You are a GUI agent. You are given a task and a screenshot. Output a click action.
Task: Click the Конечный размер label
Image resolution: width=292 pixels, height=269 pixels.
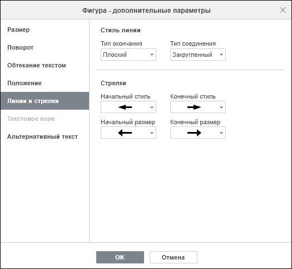tap(195, 122)
